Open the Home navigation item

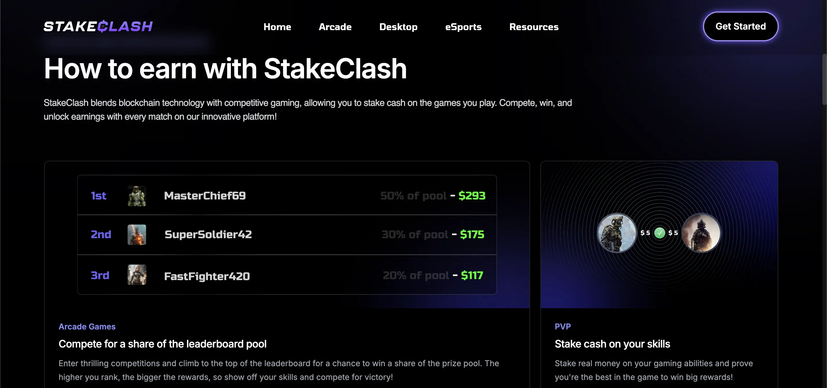tap(277, 27)
